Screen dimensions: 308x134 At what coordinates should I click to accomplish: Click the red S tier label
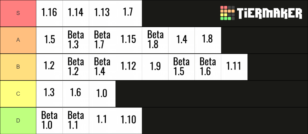coord(18,13)
